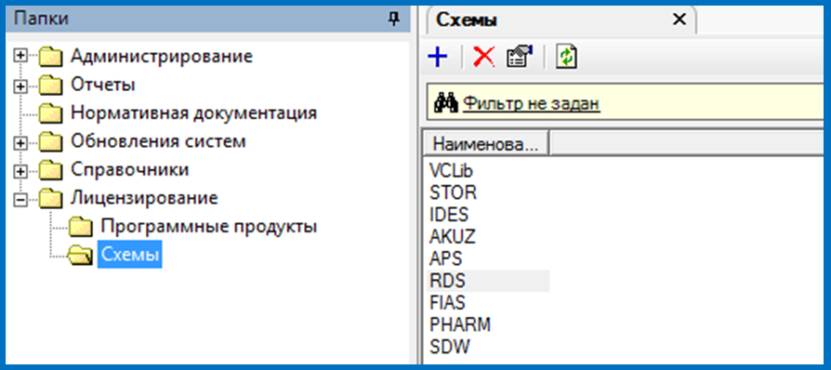831x370 pixels.
Task: Click the Нормативная документация folder icon
Action: (51, 112)
